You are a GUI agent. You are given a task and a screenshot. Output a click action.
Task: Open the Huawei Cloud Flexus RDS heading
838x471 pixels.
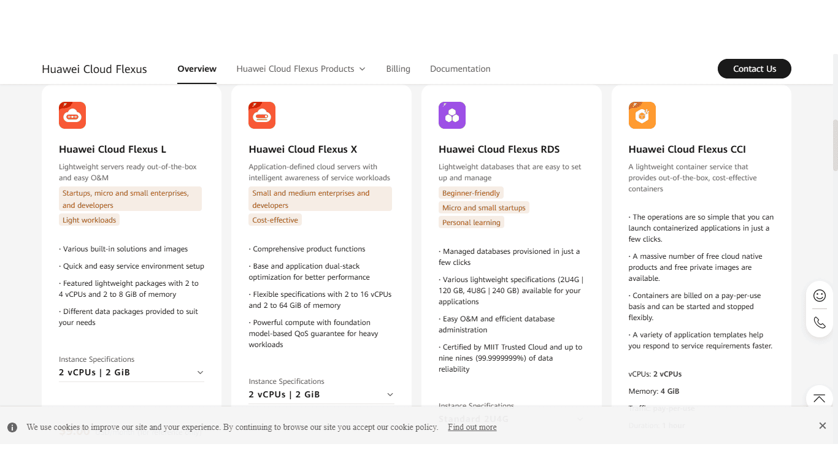(x=499, y=149)
